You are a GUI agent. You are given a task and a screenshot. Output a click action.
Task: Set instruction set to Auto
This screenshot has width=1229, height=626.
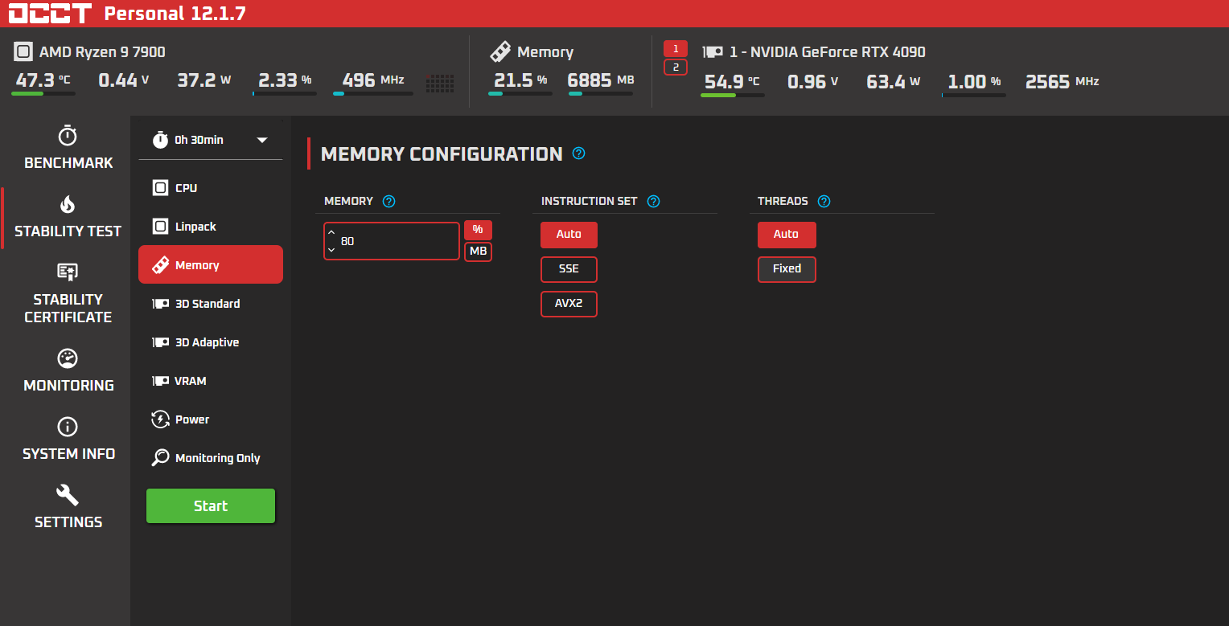coord(569,235)
